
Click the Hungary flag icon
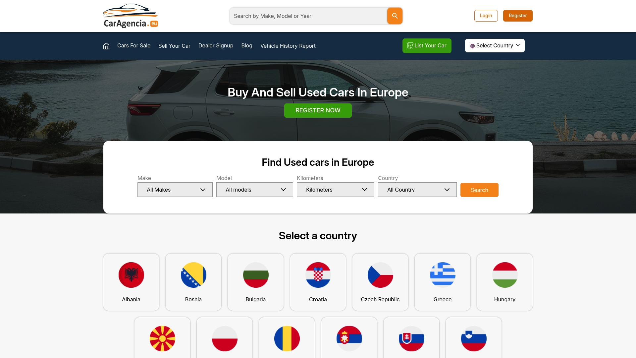click(x=505, y=275)
